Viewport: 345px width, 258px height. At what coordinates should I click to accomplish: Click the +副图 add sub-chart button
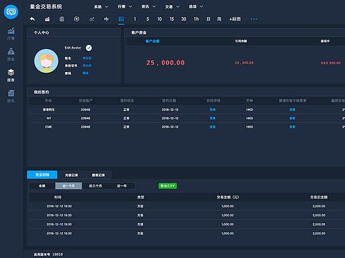point(235,19)
